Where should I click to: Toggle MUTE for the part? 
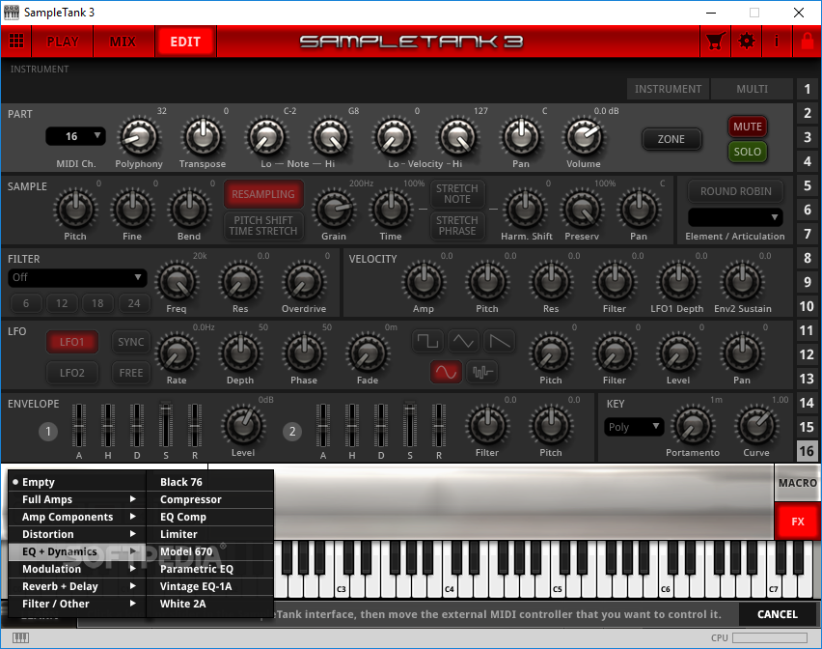(748, 127)
